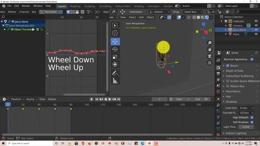Toggle Normalize in graph editor
260x146 pixels.
click(x=49, y=12)
